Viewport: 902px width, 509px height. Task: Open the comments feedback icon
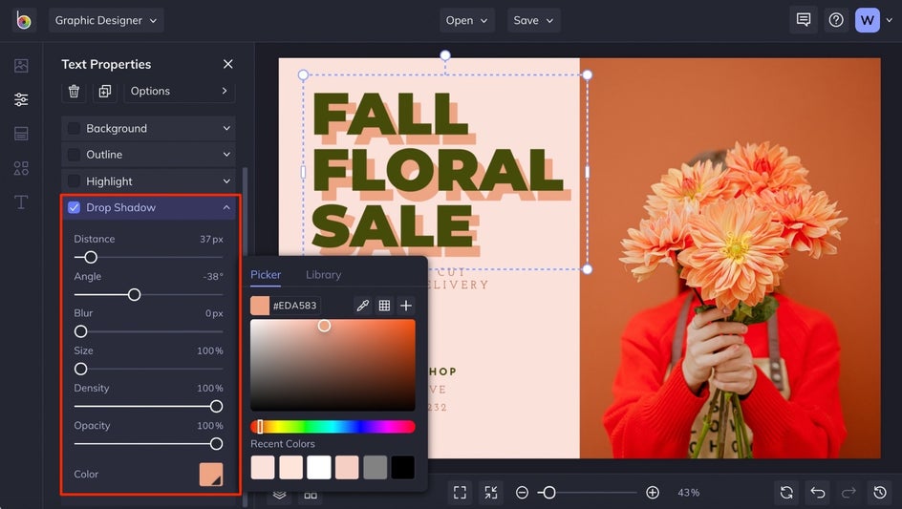pos(804,20)
